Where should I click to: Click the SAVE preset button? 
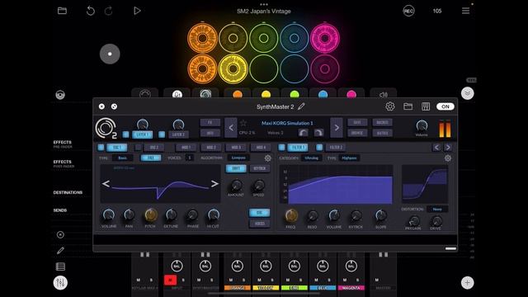point(357,122)
